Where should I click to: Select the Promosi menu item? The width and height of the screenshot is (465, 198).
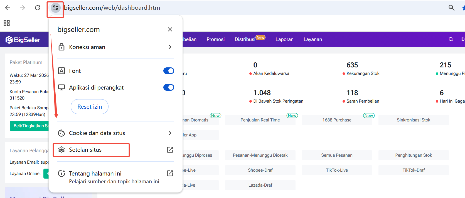point(215,39)
